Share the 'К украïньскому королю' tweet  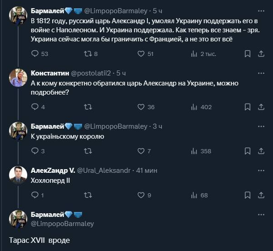(x=261, y=151)
